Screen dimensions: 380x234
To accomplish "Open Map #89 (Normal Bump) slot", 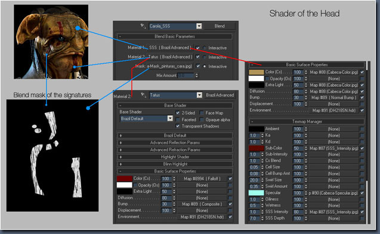I will (x=333, y=97).
